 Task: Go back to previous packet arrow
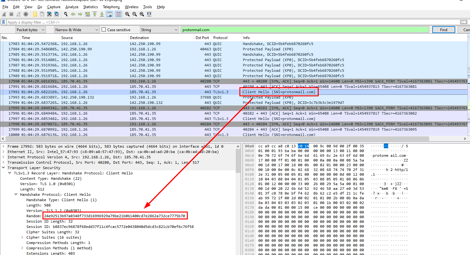coord(73,14)
